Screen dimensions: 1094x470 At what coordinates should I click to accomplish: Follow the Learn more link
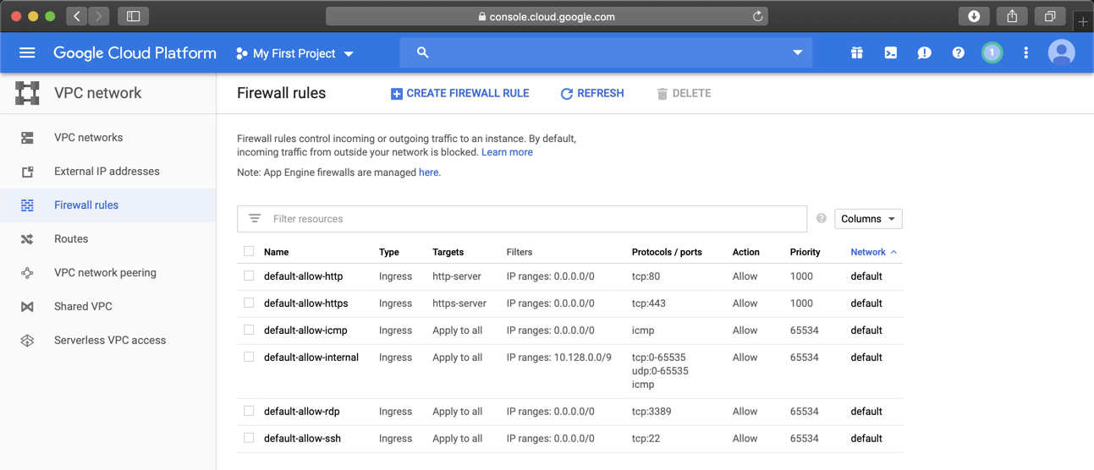[507, 152]
